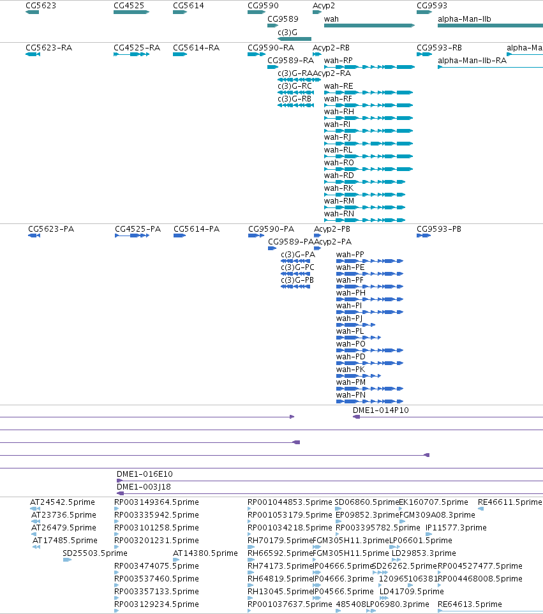This screenshot has height=614, width=543.
Task: Click the wah-RD transcript label
Action: 339,176
